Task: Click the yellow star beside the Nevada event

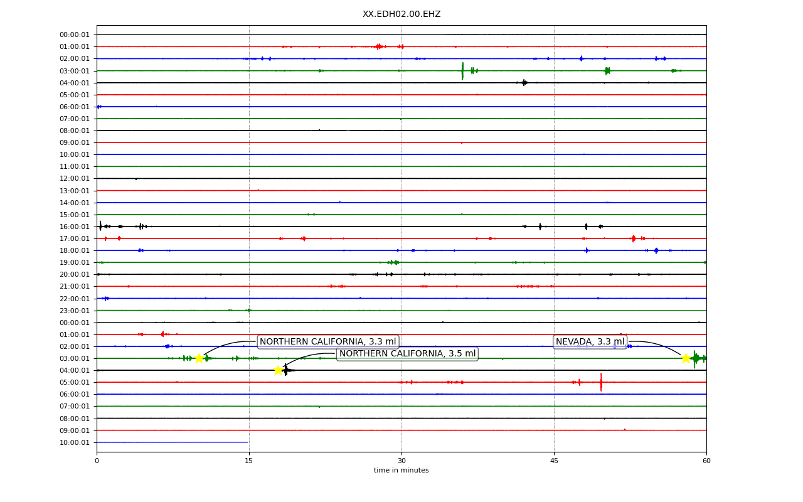Action: click(686, 358)
